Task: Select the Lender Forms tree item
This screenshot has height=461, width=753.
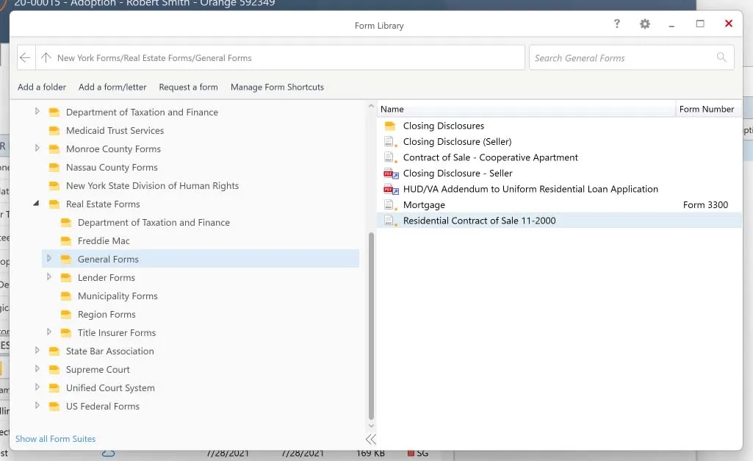Action: (106, 278)
